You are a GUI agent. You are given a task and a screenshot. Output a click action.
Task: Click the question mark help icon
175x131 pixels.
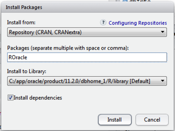[103, 22]
